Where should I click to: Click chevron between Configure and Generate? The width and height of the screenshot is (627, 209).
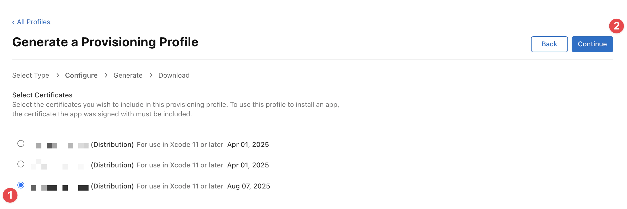pyautogui.click(x=106, y=76)
